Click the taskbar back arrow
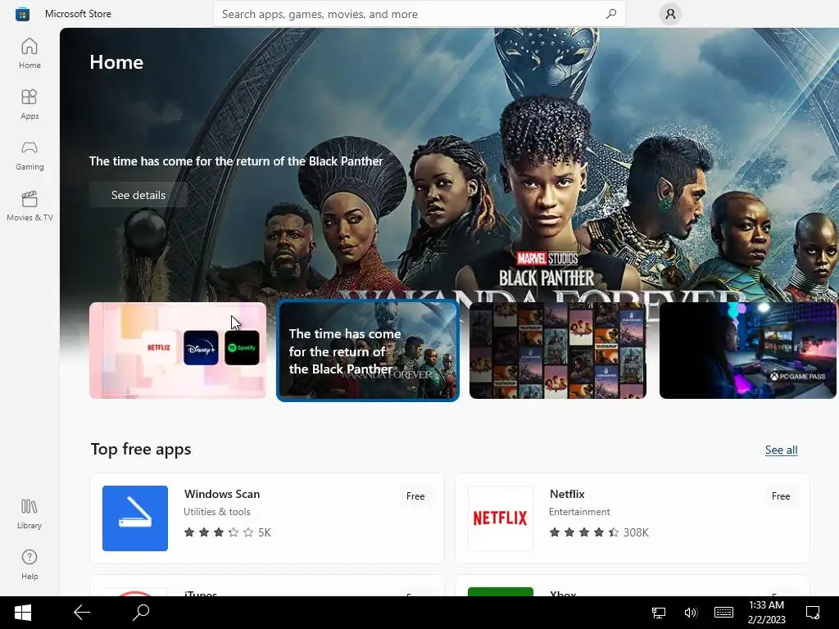This screenshot has width=839, height=629. [x=82, y=613]
